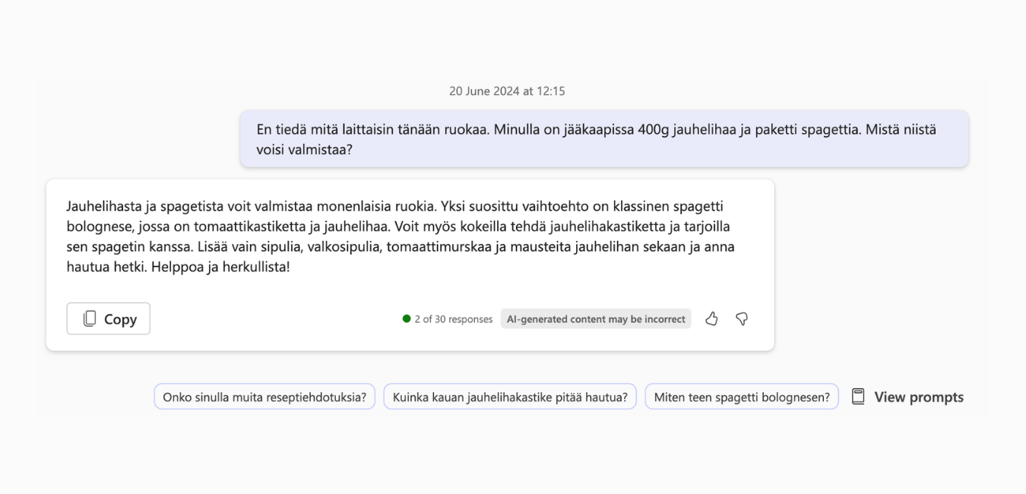The image size is (1026, 494).
Task: Click "tomaattimurskaa" in the AI answer
Action: tap(433, 247)
